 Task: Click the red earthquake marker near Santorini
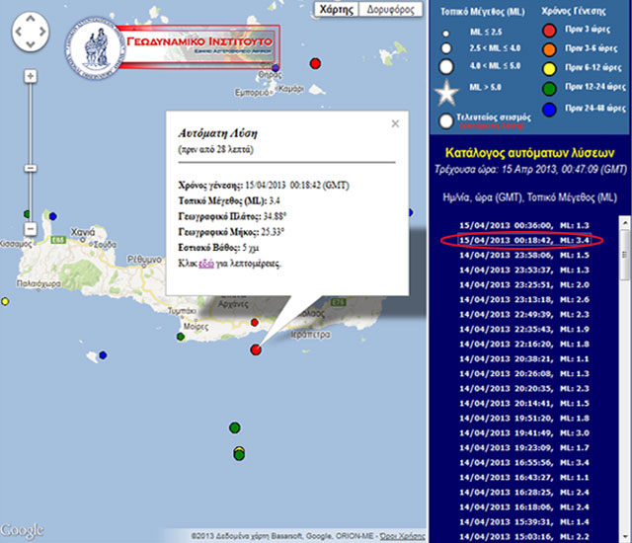coord(315,63)
